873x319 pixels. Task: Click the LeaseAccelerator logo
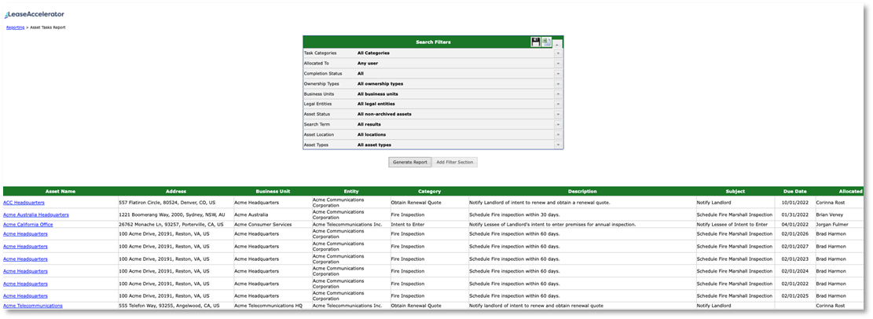coord(35,14)
